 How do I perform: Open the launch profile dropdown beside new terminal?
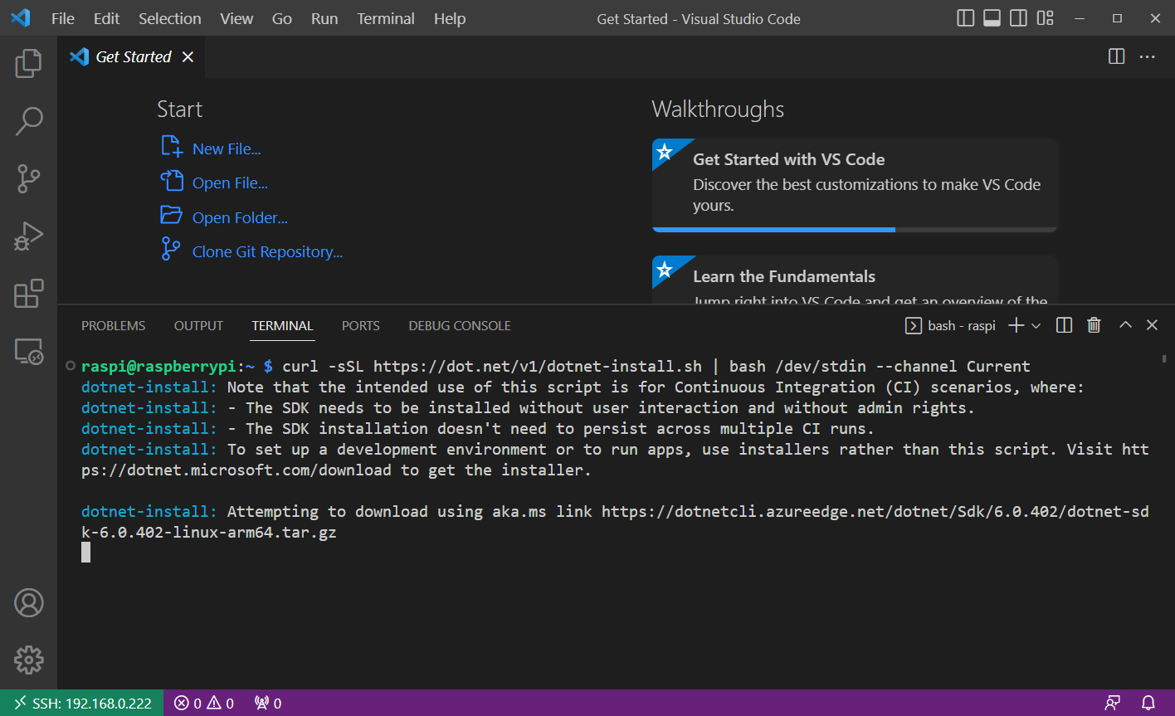pyautogui.click(x=1036, y=326)
